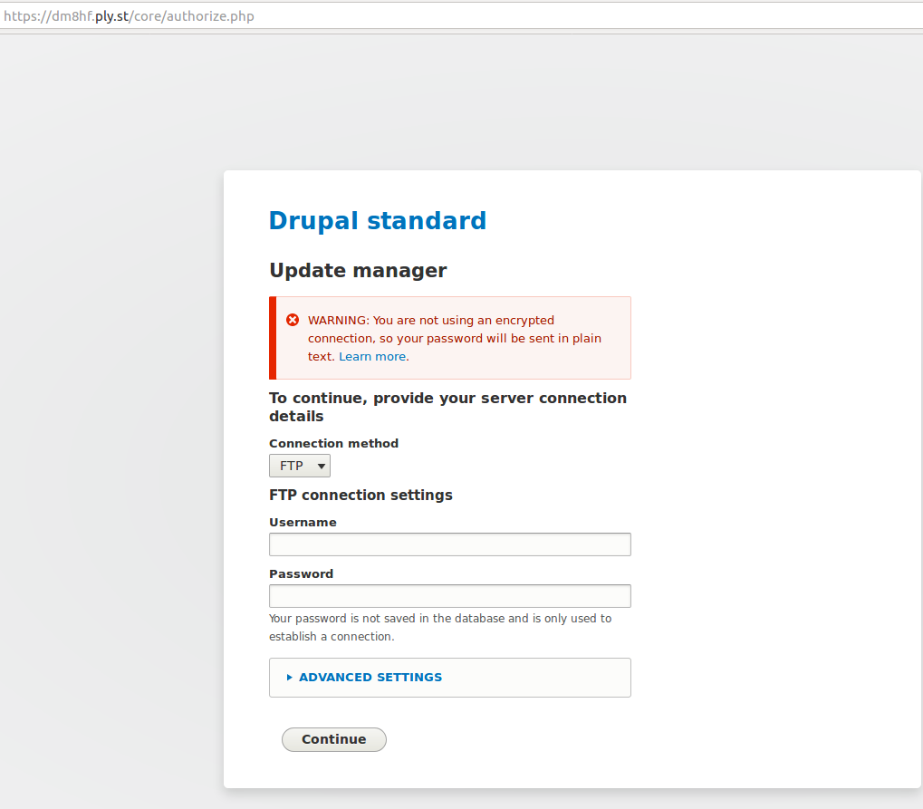Select the browser address bar URL
Viewport: 923px width, 809px height.
[129, 16]
